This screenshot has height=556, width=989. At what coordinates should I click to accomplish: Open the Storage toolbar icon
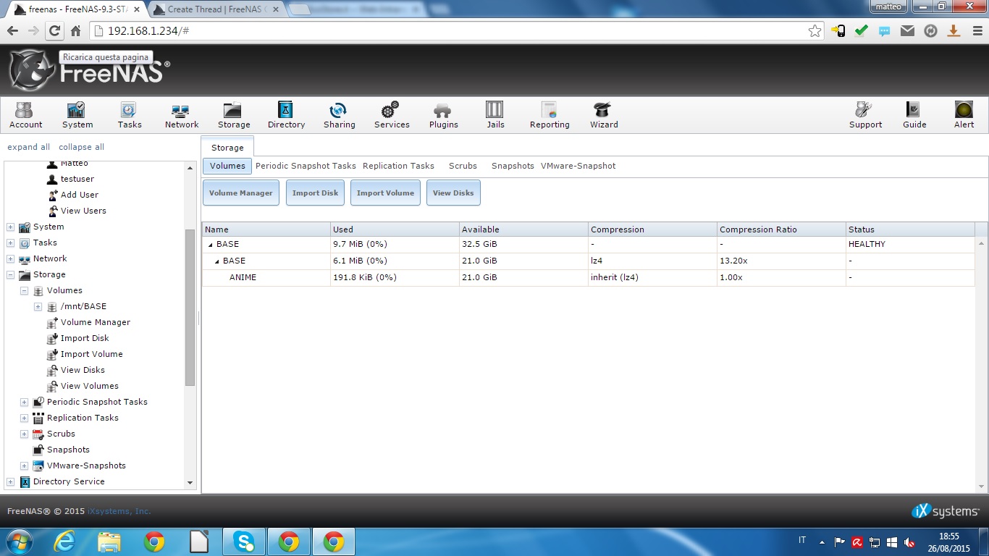234,114
